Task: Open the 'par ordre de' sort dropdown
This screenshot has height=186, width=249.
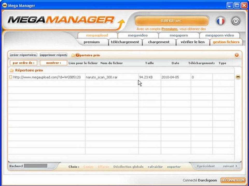Action: pyautogui.click(x=24, y=63)
